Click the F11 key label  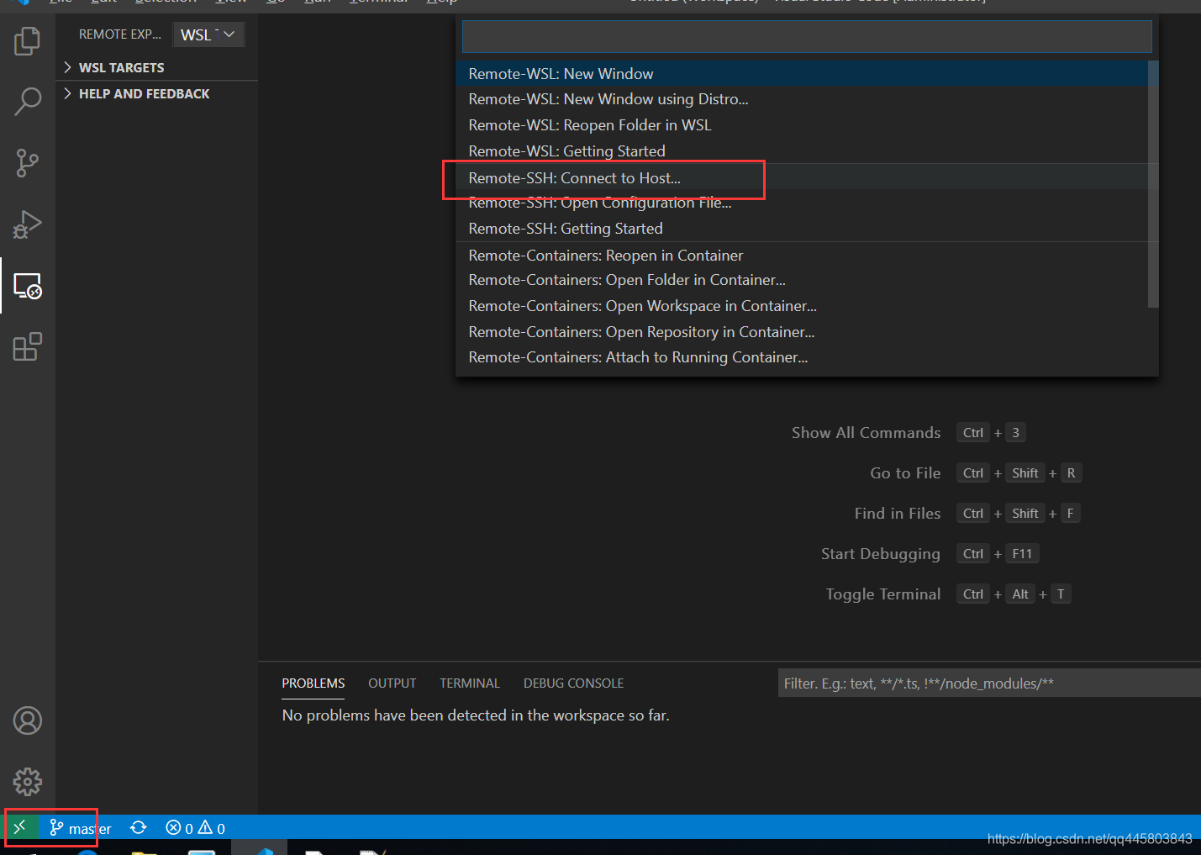pyautogui.click(x=1022, y=554)
